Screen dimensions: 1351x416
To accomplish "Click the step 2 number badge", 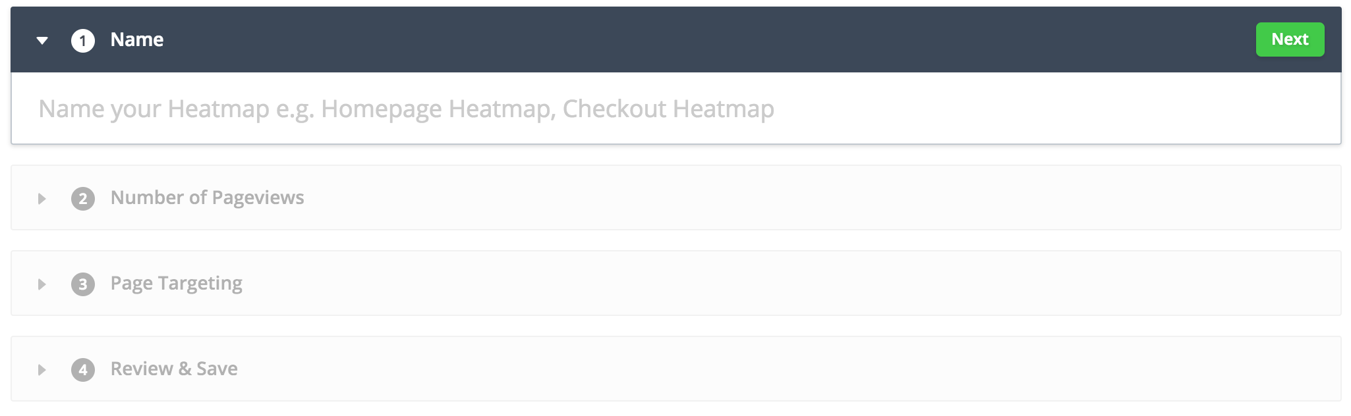I will point(83,199).
